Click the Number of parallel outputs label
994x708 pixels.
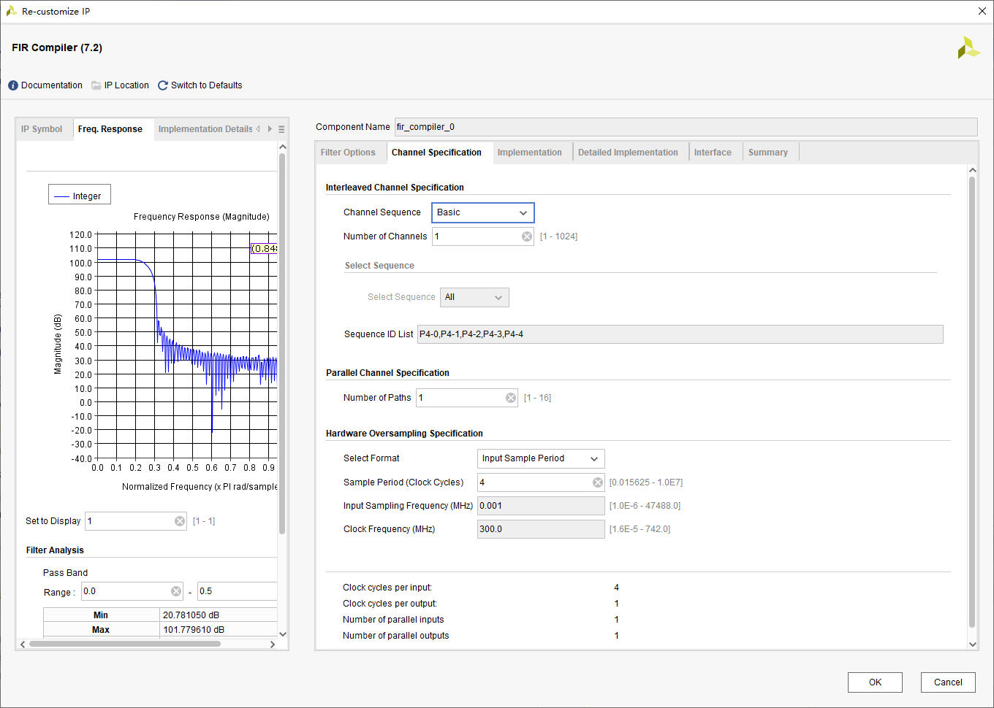pos(396,636)
